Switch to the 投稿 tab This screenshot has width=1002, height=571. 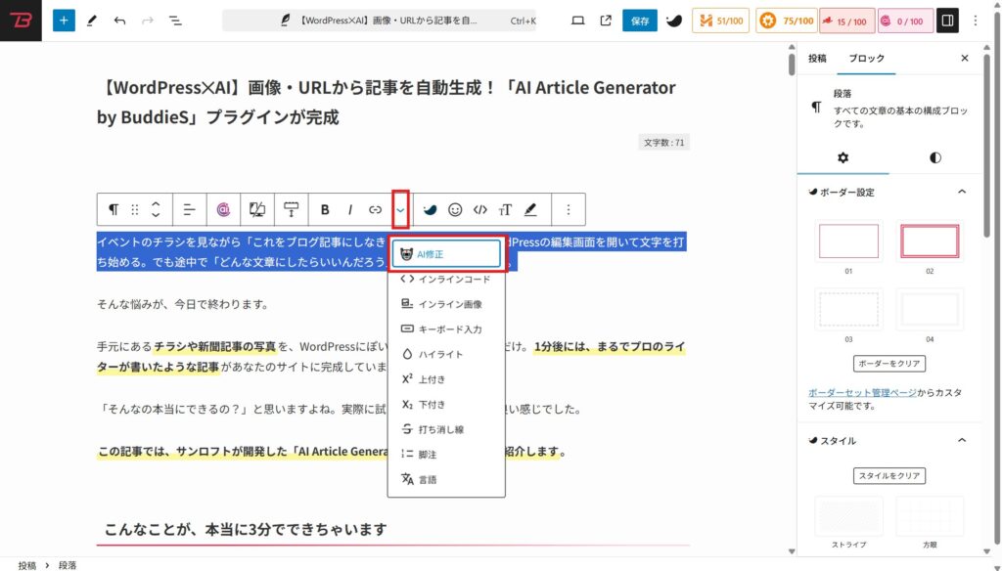point(817,58)
